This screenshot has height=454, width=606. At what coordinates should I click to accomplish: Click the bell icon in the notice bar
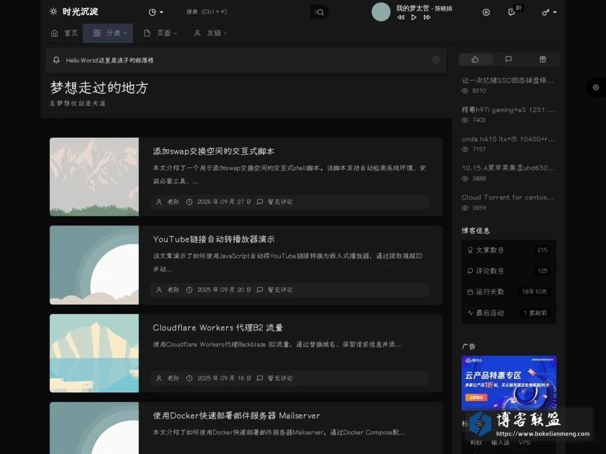click(56, 60)
